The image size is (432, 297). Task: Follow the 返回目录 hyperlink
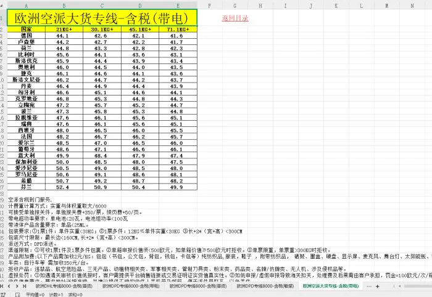point(235,18)
